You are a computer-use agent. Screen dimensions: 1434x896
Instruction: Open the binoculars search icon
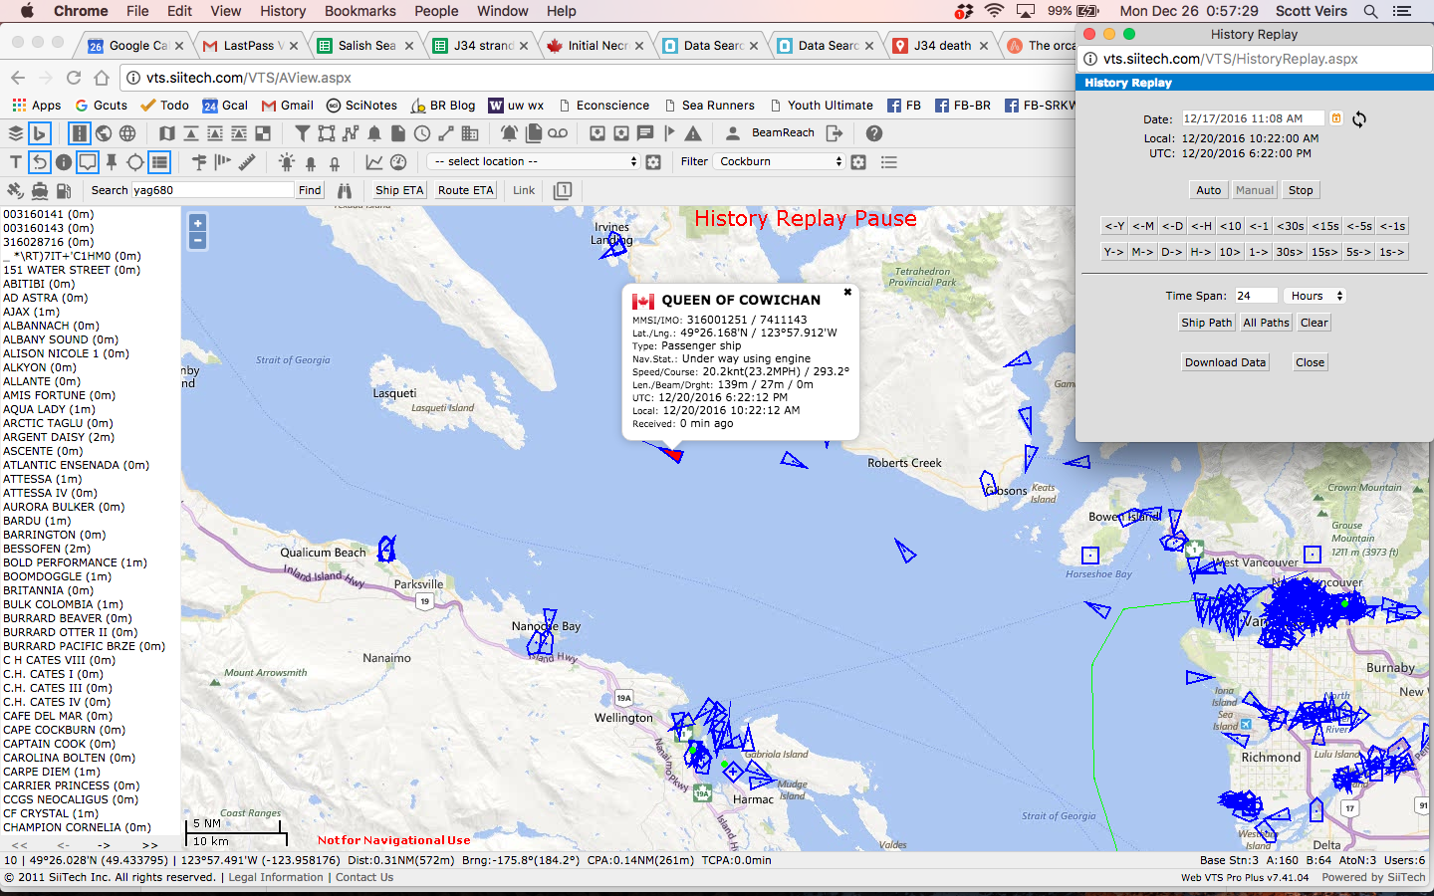click(x=345, y=190)
